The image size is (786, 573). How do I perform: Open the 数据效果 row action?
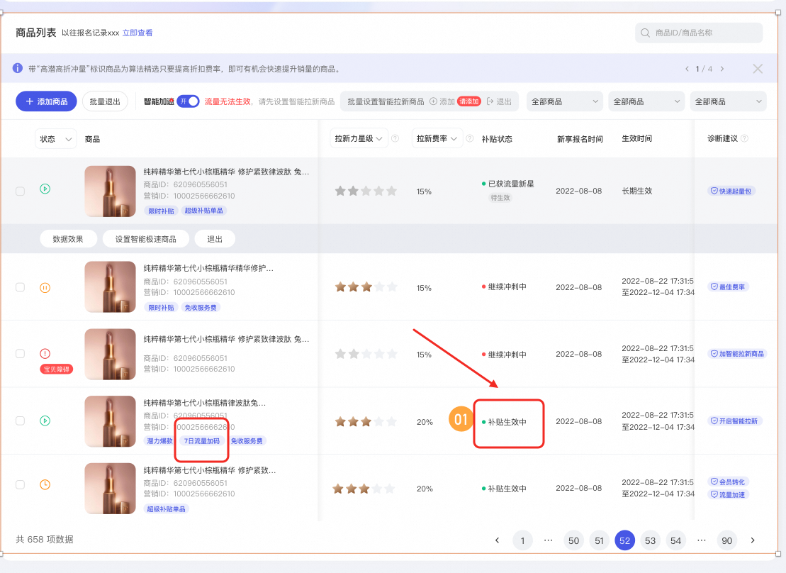point(68,239)
